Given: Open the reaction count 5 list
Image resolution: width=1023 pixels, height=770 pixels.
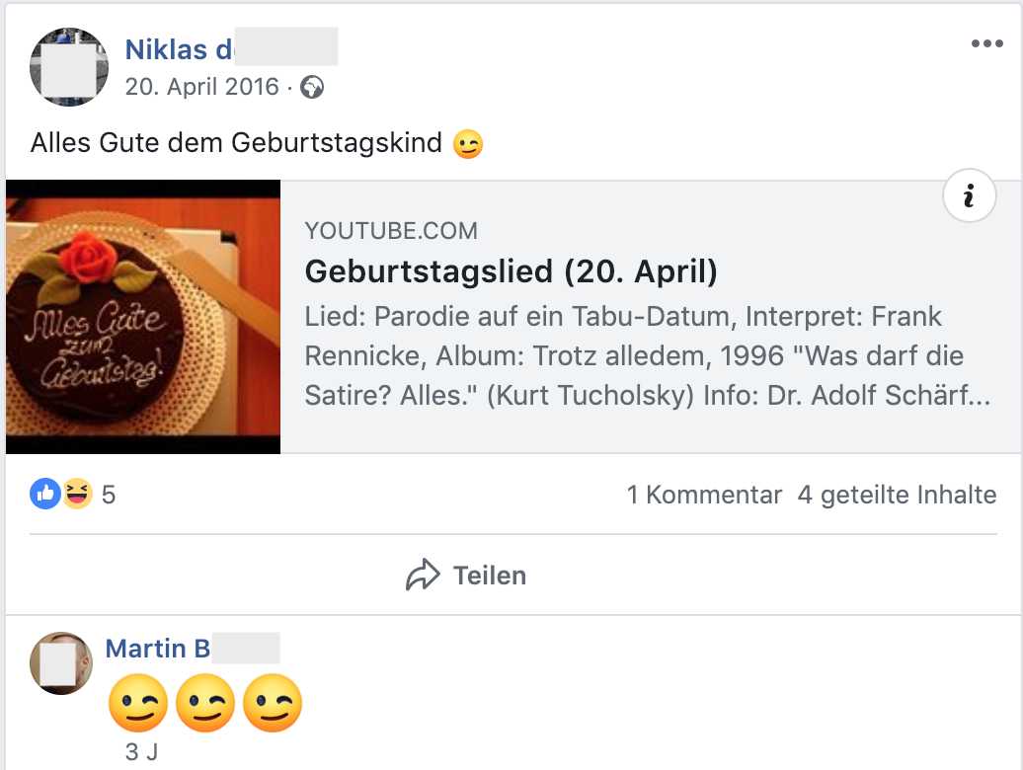Looking at the screenshot, I should tap(109, 495).
